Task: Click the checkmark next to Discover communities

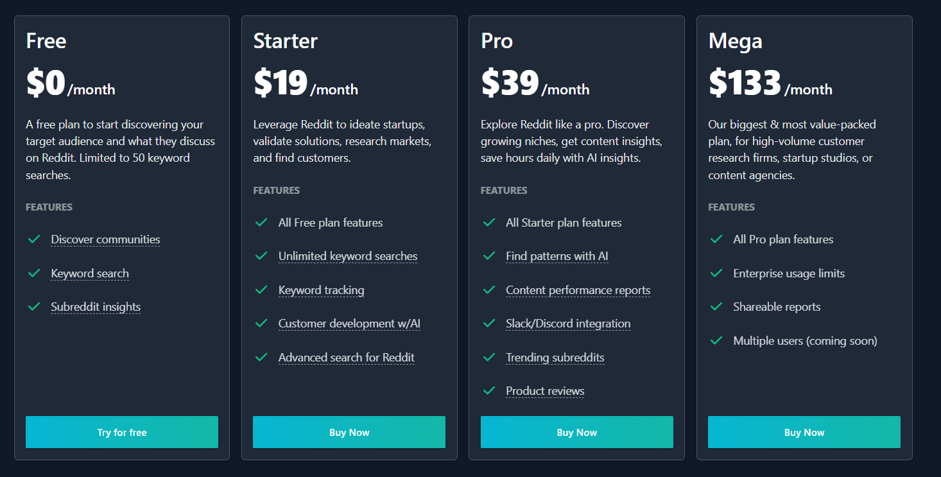Action: point(34,239)
